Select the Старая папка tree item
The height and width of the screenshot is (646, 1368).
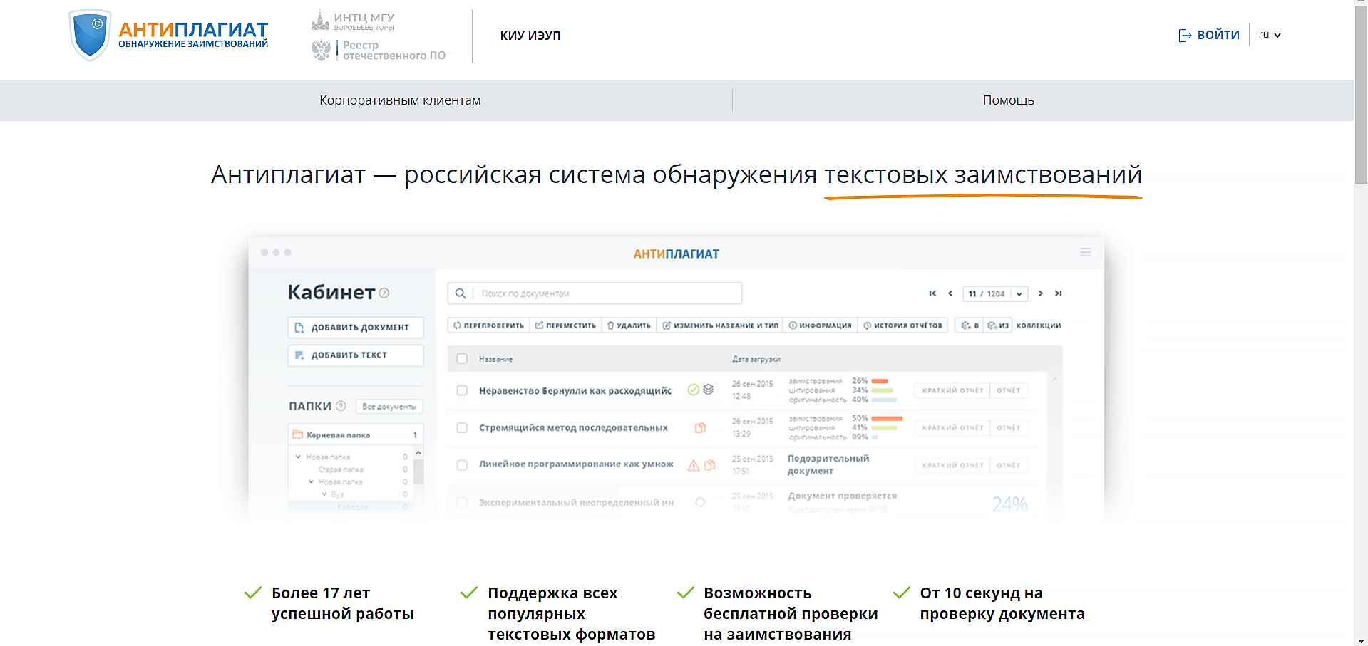[341, 469]
